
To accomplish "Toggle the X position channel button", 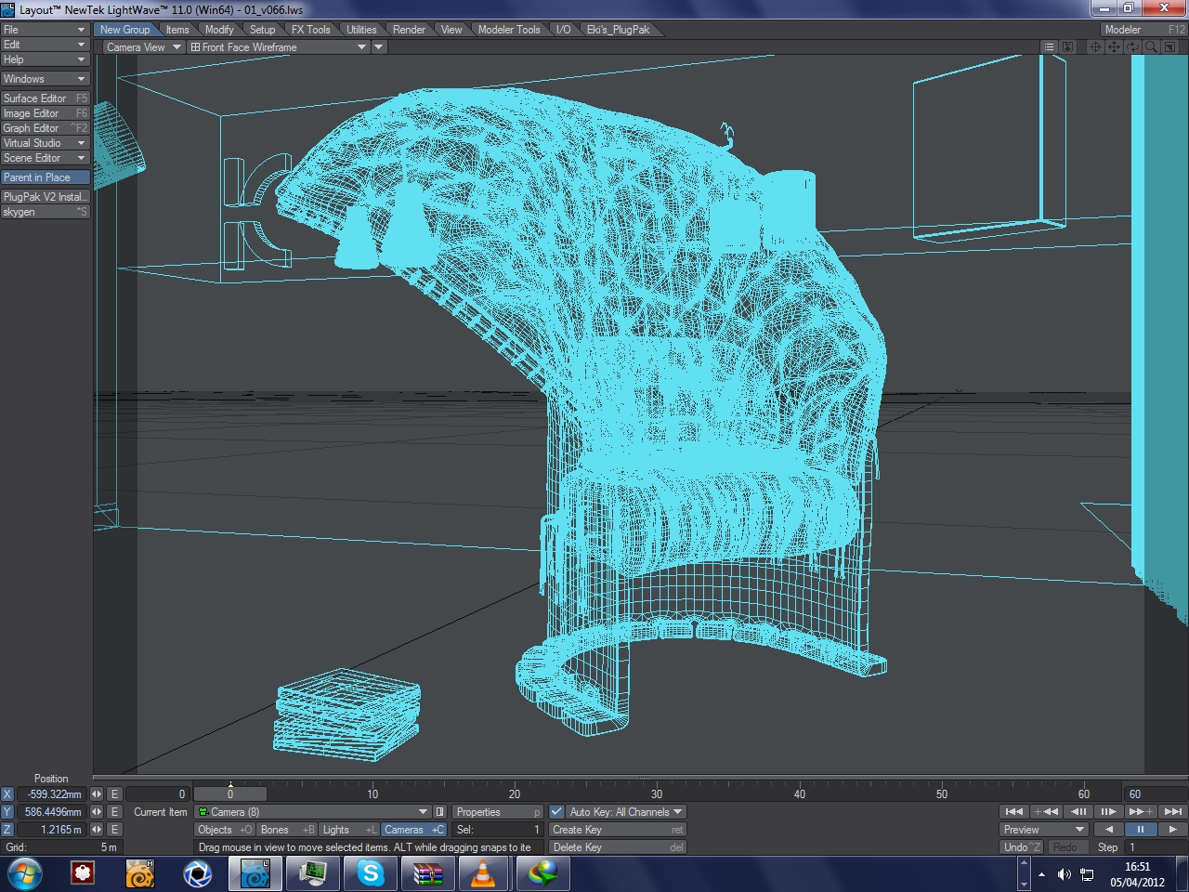I will 7,794.
